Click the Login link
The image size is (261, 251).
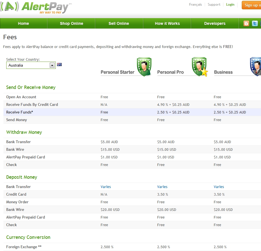click(230, 5)
